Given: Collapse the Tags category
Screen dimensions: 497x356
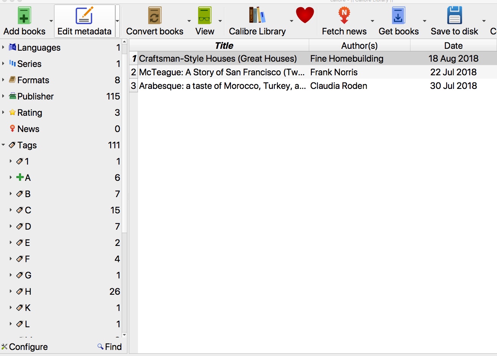Looking at the screenshot, I should coord(3,145).
